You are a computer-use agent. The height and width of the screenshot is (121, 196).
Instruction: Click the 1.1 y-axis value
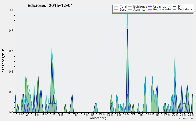point(11,10)
